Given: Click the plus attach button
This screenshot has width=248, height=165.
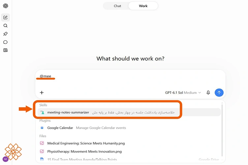Looking at the screenshot, I should [42, 93].
